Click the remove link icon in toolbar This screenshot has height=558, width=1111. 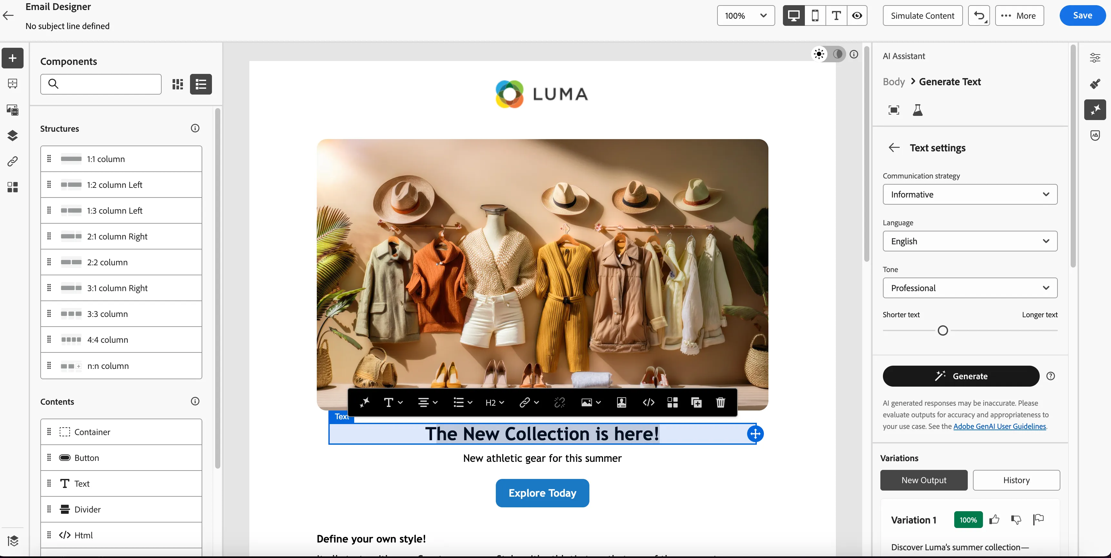(x=559, y=402)
